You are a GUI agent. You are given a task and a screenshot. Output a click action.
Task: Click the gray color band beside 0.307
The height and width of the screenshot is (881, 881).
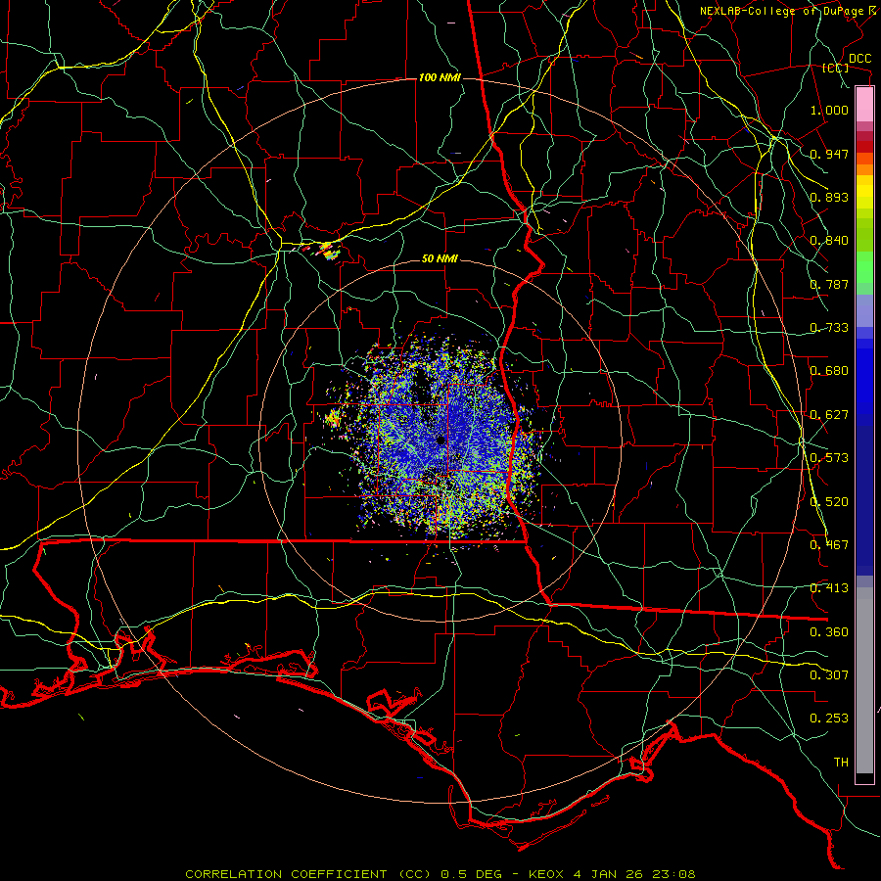(x=864, y=680)
